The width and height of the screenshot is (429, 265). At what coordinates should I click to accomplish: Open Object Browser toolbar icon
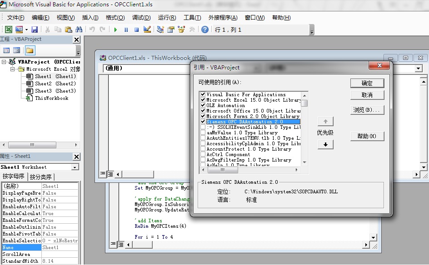[181, 29]
